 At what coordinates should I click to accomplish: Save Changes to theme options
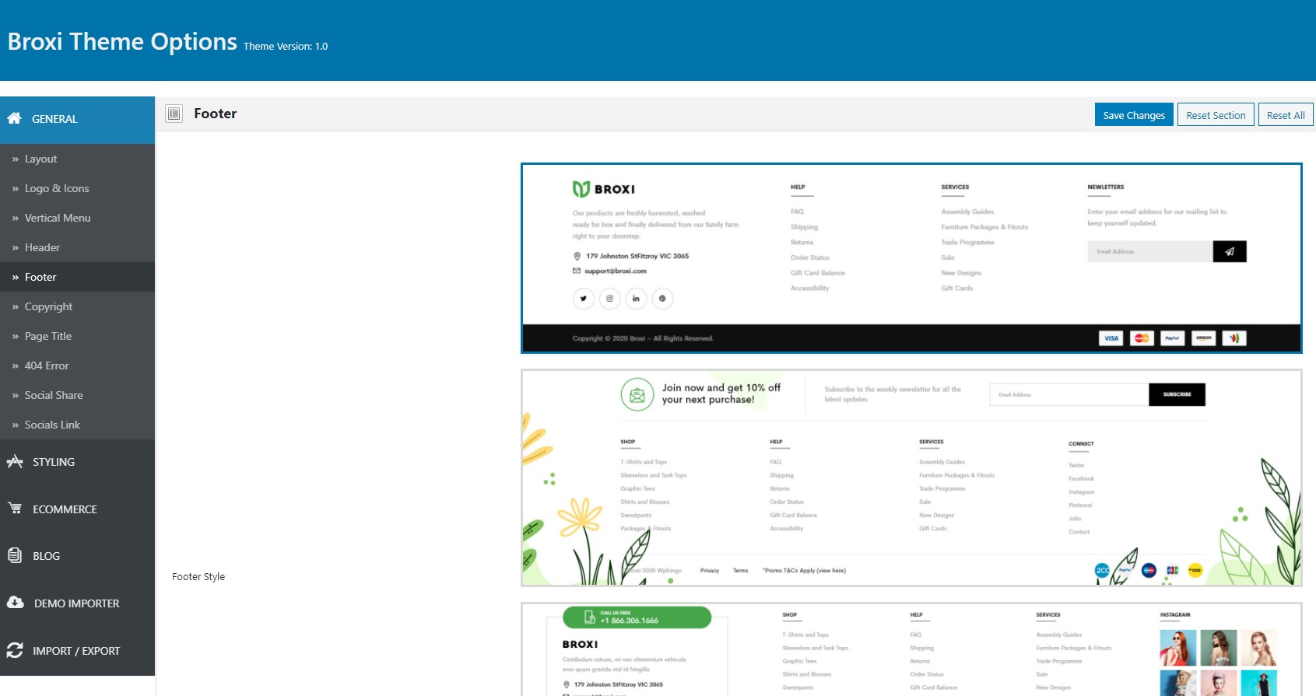click(1134, 115)
